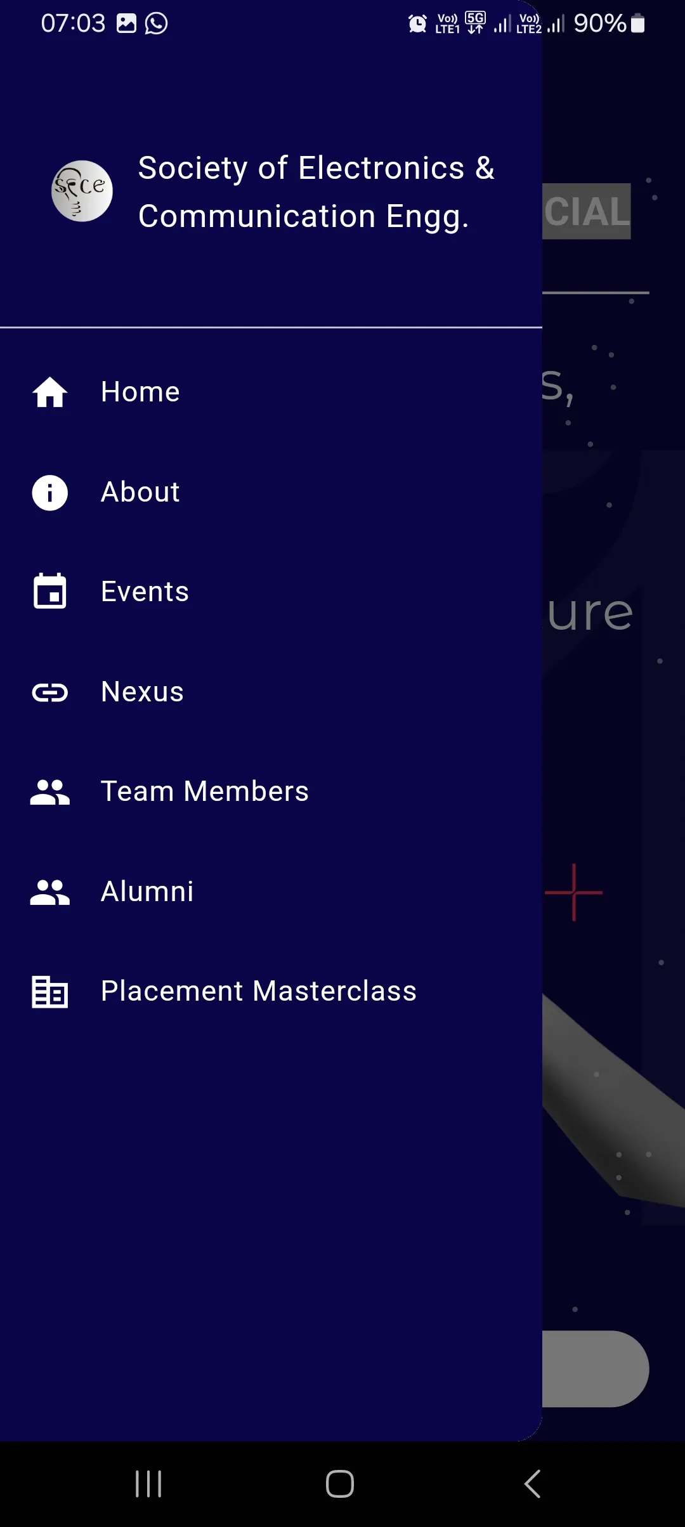Select the Nexus menu item
685x1527 pixels.
click(x=271, y=692)
